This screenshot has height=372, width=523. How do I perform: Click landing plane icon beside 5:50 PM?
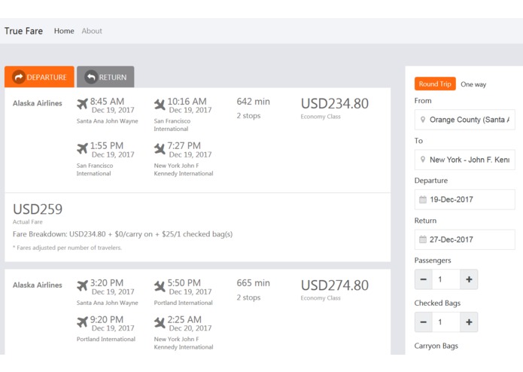click(160, 286)
